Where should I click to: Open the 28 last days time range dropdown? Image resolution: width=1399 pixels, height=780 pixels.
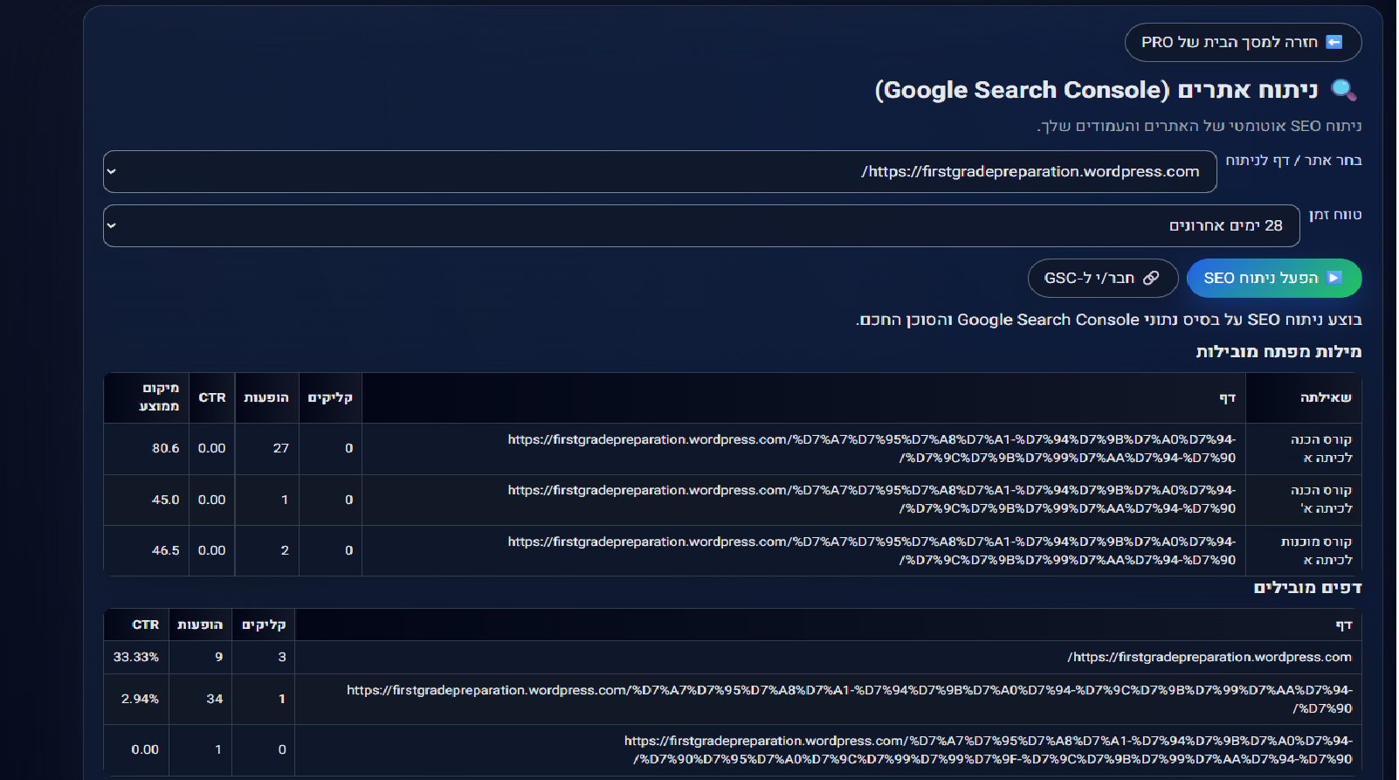tap(701, 225)
